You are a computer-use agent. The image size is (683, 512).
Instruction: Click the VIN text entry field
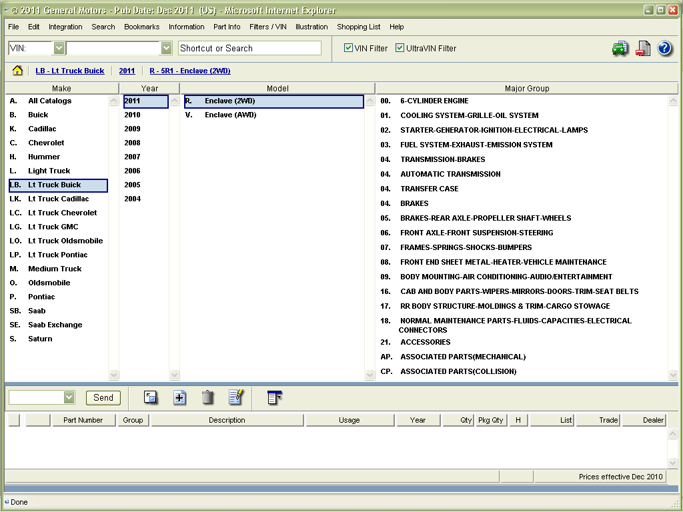click(113, 48)
